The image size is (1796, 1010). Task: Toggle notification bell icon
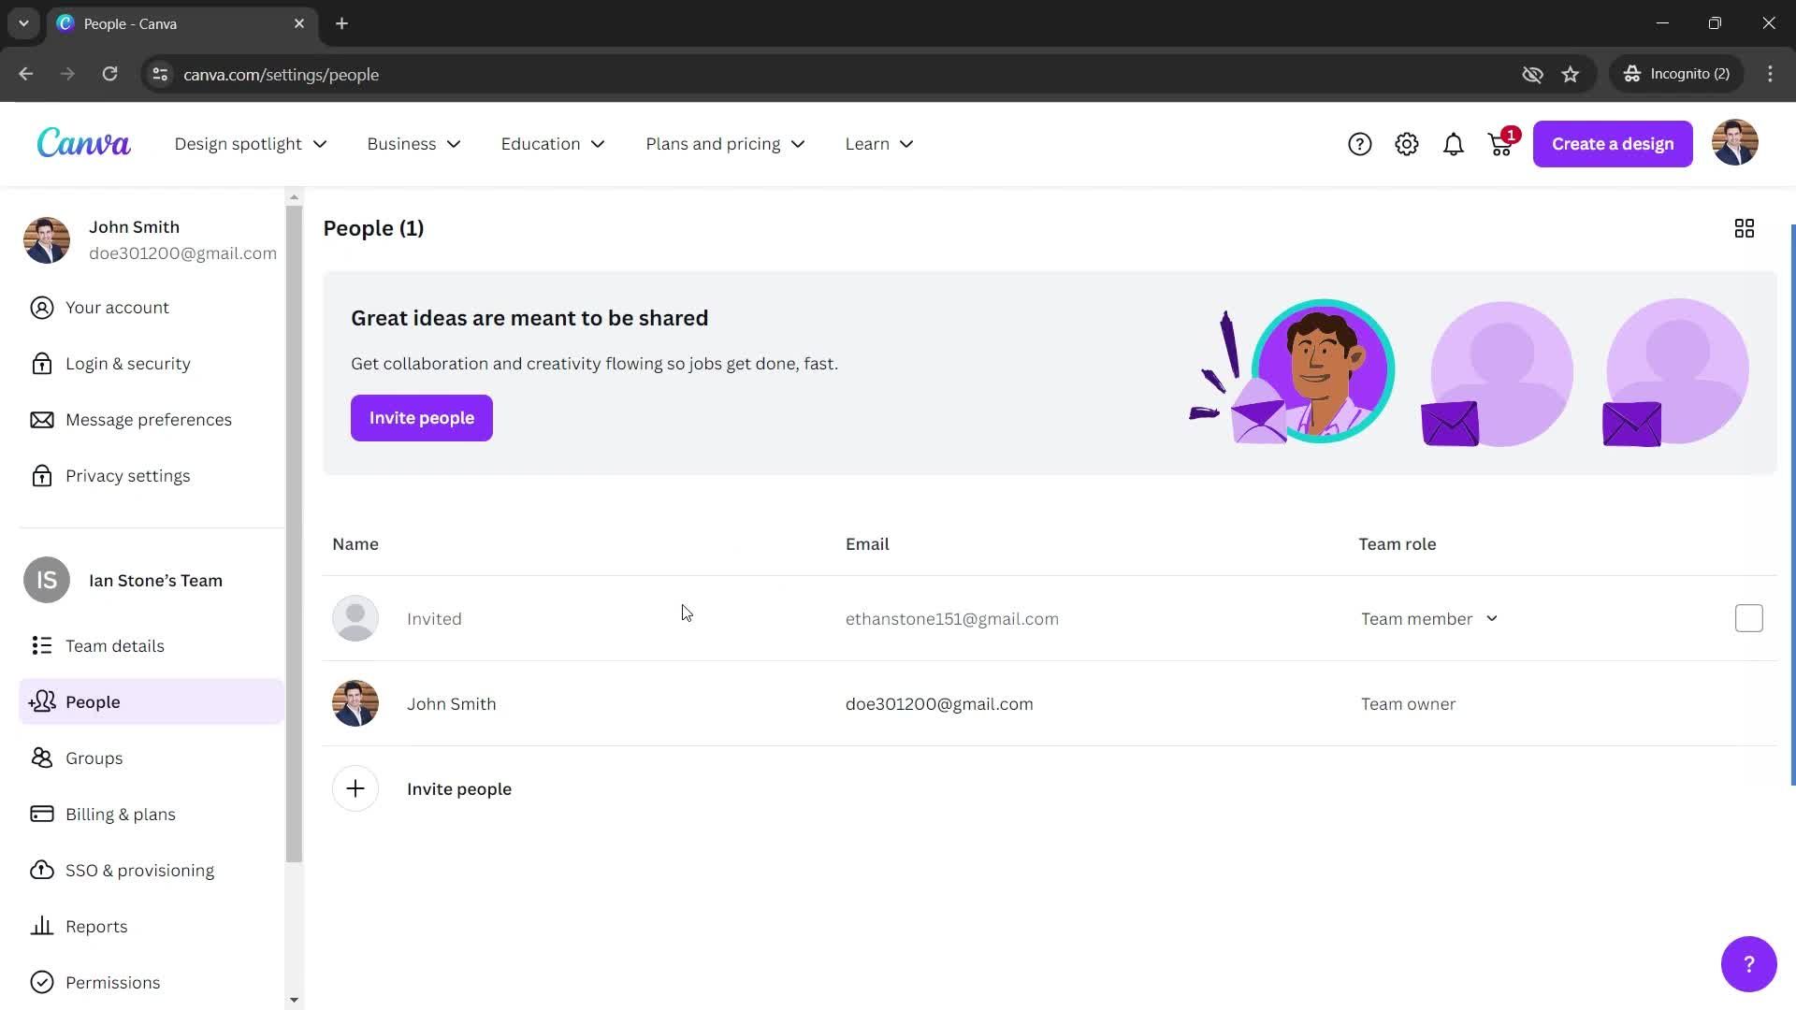[x=1455, y=143]
